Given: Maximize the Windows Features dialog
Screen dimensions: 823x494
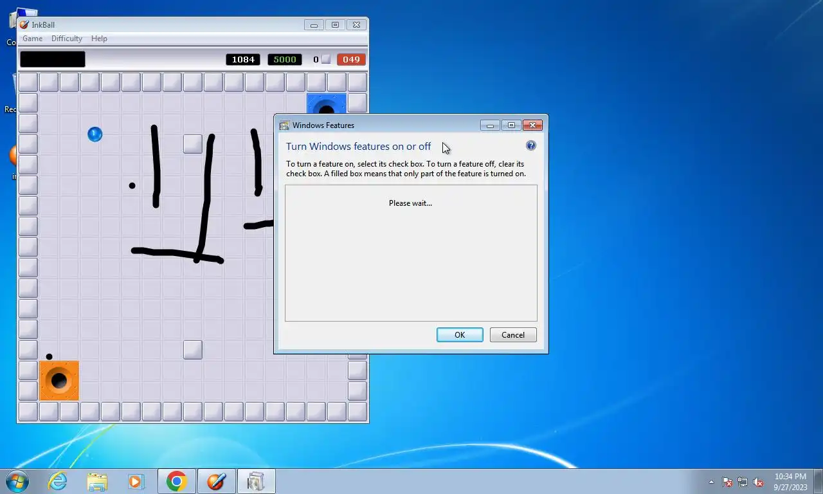Looking at the screenshot, I should (x=511, y=125).
